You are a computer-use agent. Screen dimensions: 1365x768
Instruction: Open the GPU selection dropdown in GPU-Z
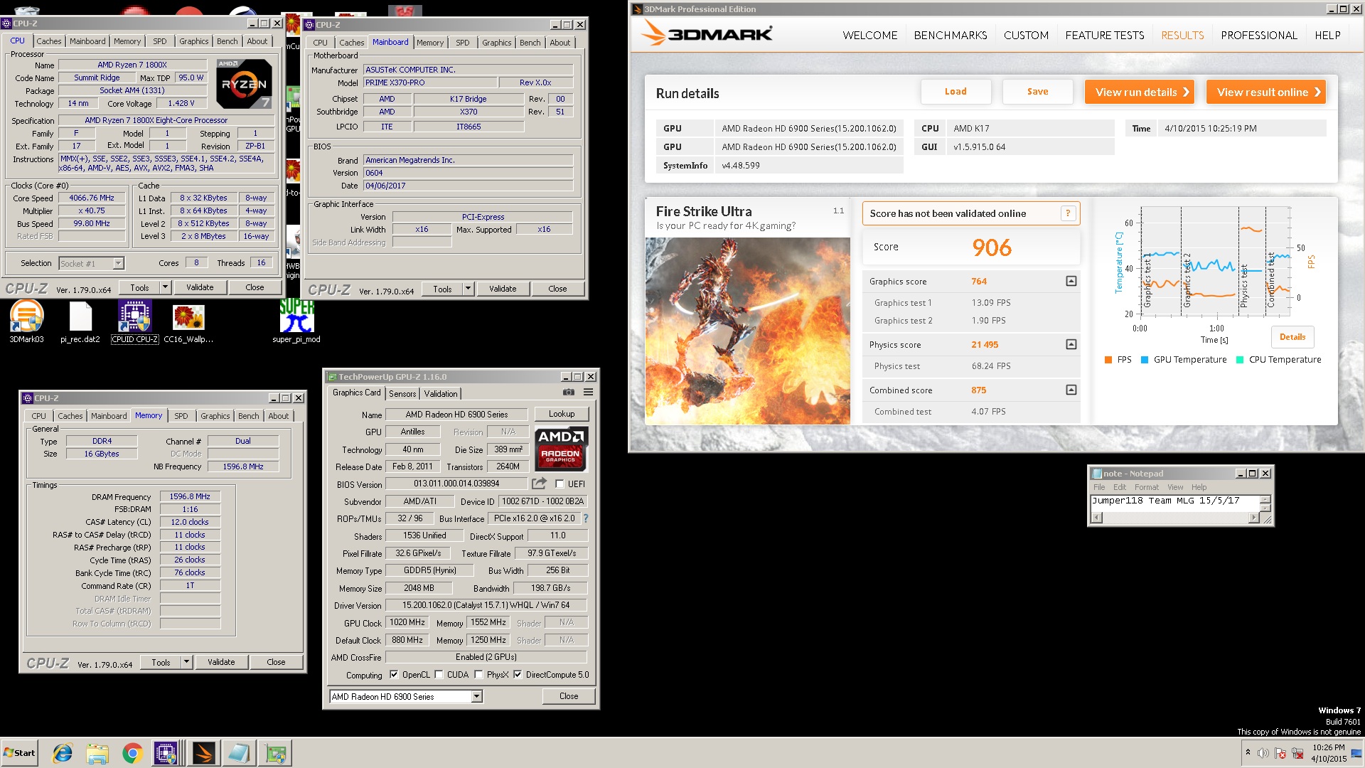tap(477, 697)
